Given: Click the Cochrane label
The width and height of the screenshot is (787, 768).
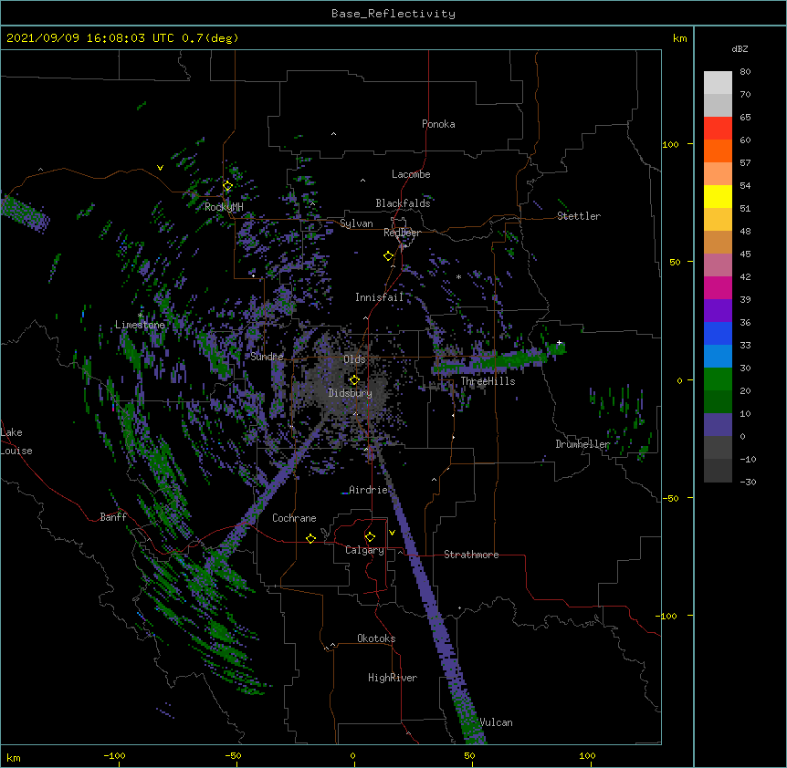Looking at the screenshot, I should (294, 518).
